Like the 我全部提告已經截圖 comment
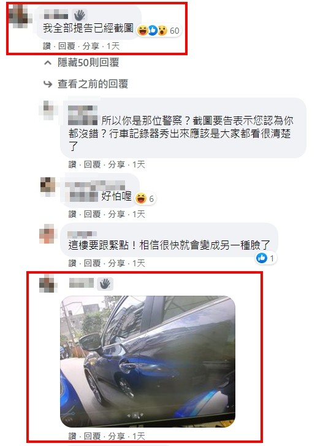The width and height of the screenshot is (331, 446). (x=47, y=46)
